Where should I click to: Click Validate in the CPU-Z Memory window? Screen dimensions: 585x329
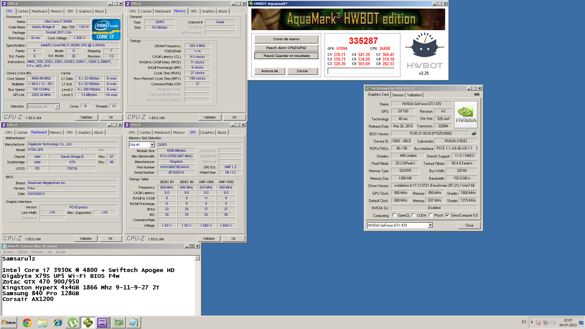pyautogui.click(x=210, y=117)
